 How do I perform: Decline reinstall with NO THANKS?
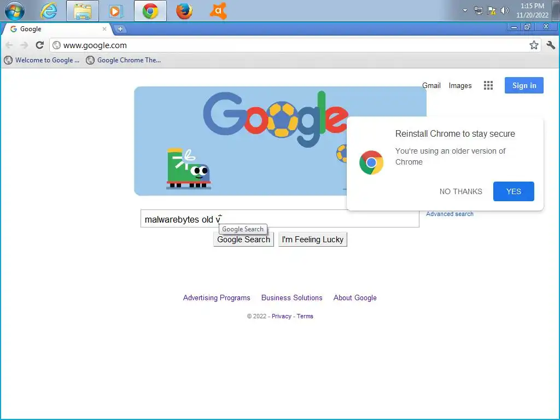pyautogui.click(x=460, y=191)
